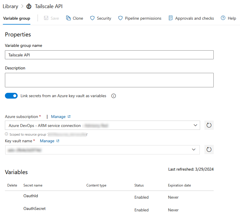Open the Library breadcrumb link
This screenshot has height=216, width=240.
[x=10, y=6]
